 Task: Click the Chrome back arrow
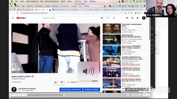pos(11,13)
